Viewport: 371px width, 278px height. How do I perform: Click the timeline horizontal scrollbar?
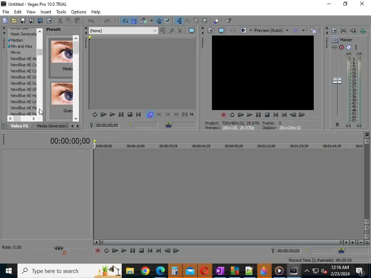tap(221, 242)
